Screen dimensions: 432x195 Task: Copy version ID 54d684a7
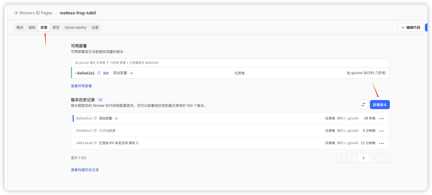click(x=95, y=131)
